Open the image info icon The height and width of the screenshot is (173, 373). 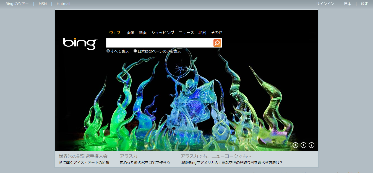[x=311, y=145]
